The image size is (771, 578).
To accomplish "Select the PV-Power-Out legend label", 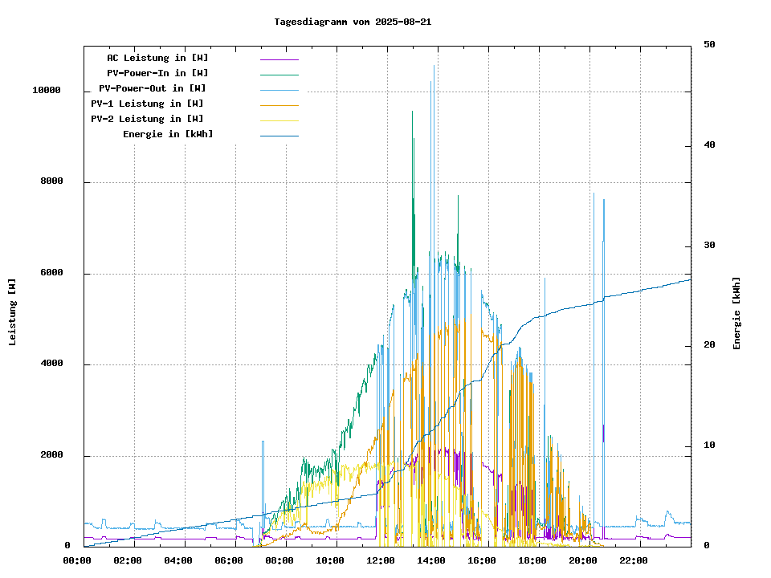I will [153, 88].
